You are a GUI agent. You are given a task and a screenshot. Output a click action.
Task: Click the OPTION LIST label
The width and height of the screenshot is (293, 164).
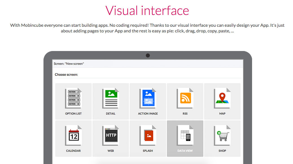[x=73, y=114]
